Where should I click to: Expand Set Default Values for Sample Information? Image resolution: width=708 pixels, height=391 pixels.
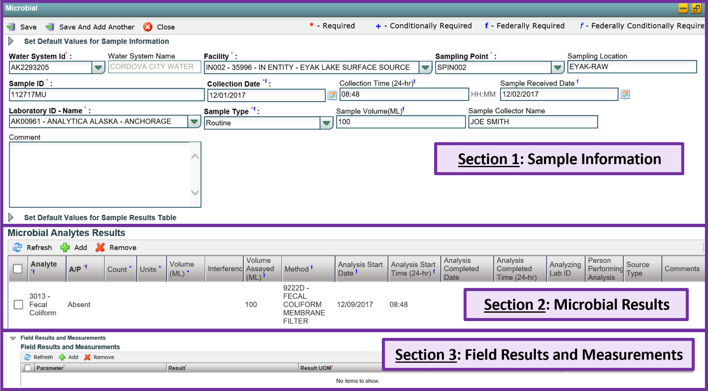[11, 41]
